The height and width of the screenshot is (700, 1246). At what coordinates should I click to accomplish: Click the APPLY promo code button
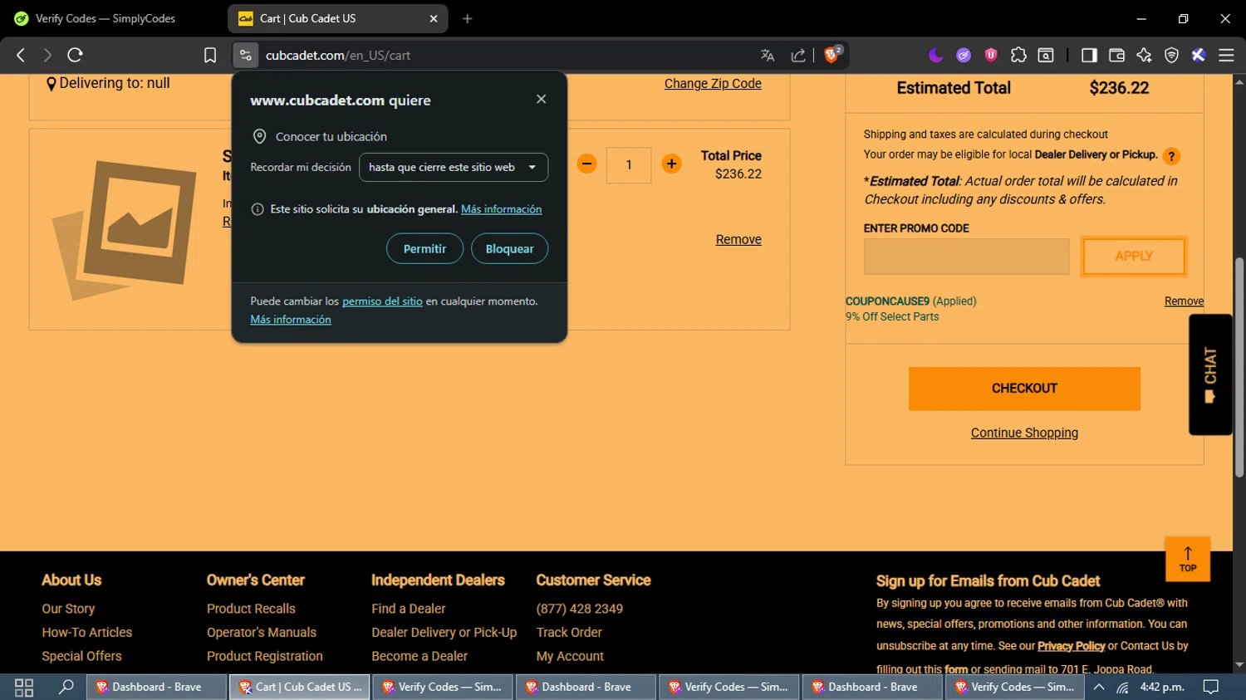click(x=1134, y=256)
